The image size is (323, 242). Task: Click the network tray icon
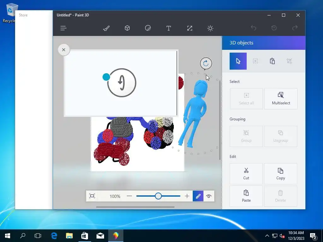[275, 236]
